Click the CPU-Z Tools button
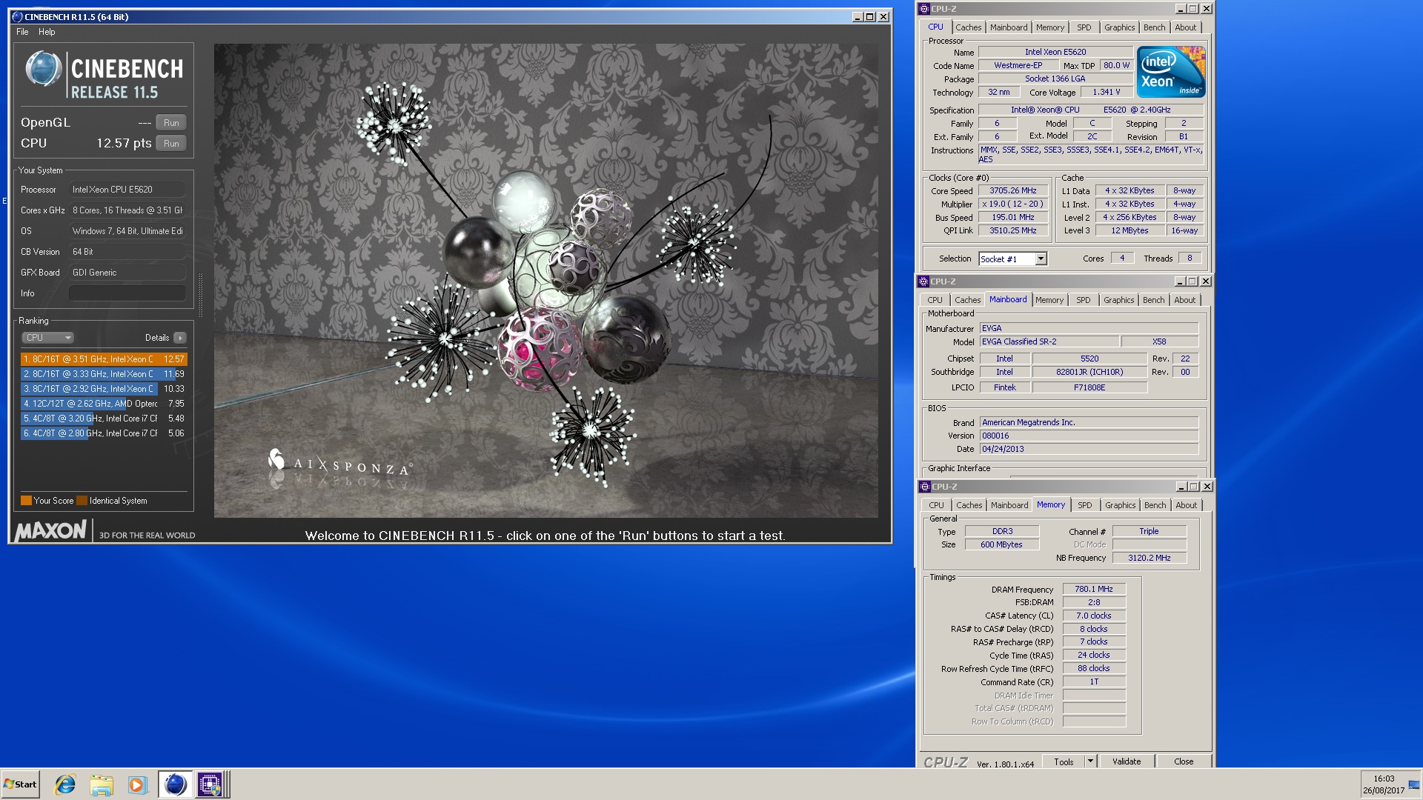This screenshot has width=1423, height=800. [1064, 761]
